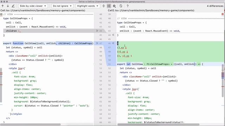Click cell : Cell, line in right pane
Screen dimensions: 225x126
(x=128, y=27)
